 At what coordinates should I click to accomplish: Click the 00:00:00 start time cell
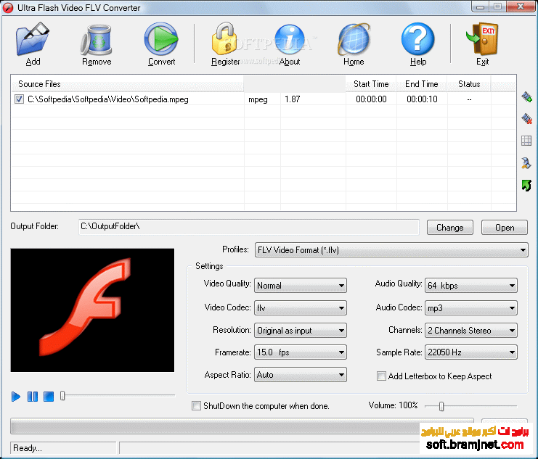(371, 99)
